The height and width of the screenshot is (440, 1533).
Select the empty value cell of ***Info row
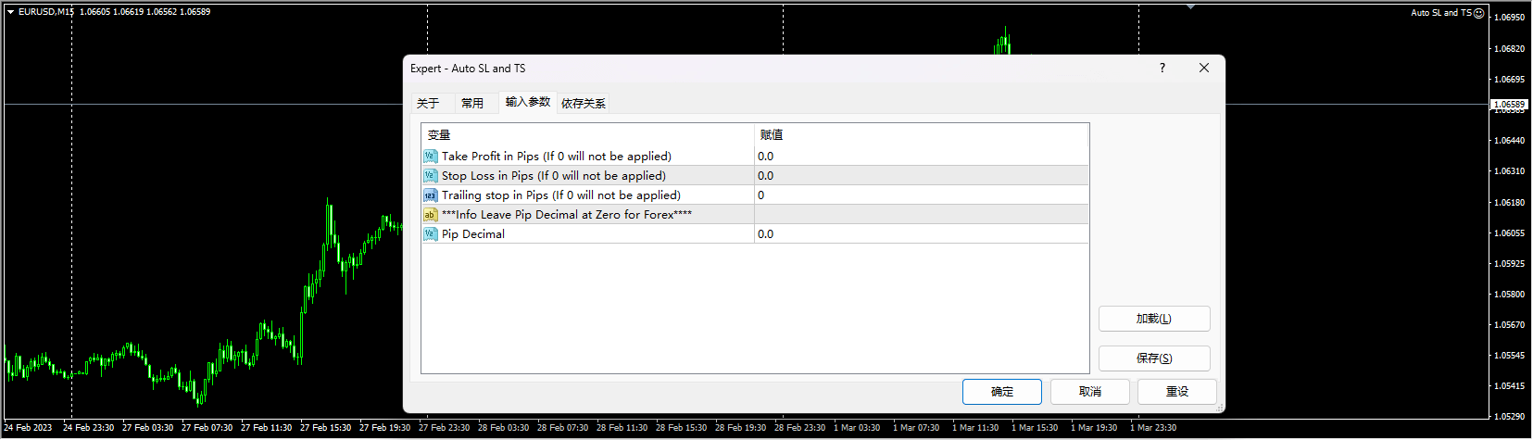pyautogui.click(x=922, y=215)
